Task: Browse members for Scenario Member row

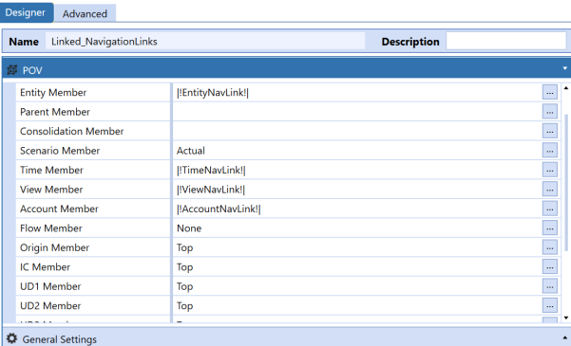Action: point(549,151)
